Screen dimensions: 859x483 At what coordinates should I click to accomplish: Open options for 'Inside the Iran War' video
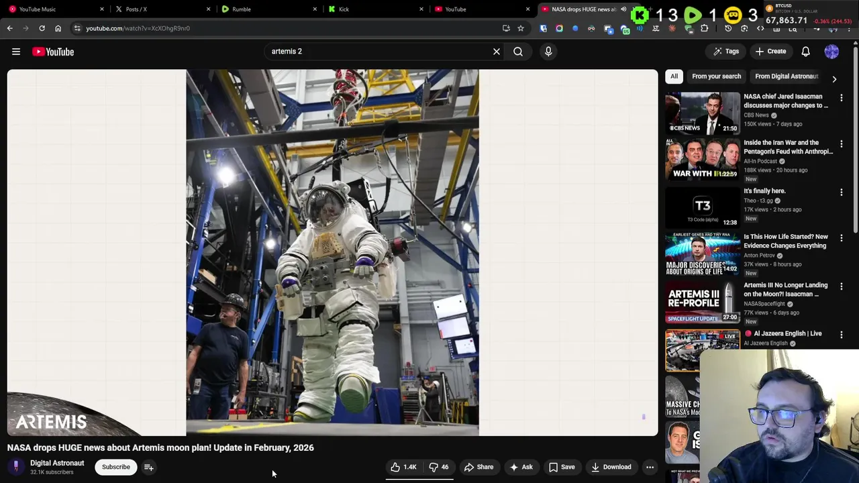pos(842,144)
